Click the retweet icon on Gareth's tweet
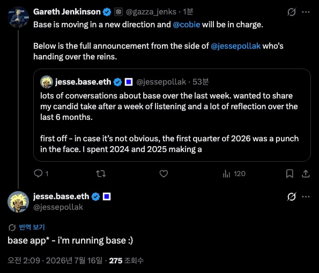Image resolution: width=319 pixels, height=273 pixels. tap(101, 173)
